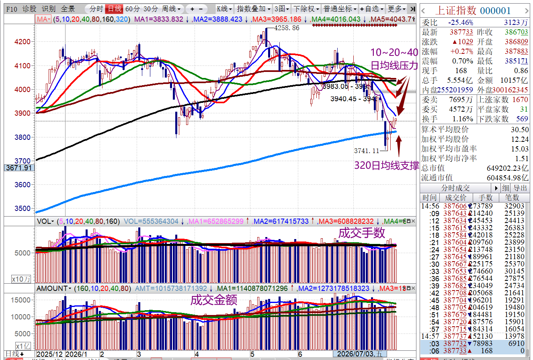Zoom in chart with plus icon
Image resolution: width=533 pixels, height=360 pixels.
click(193, 8)
